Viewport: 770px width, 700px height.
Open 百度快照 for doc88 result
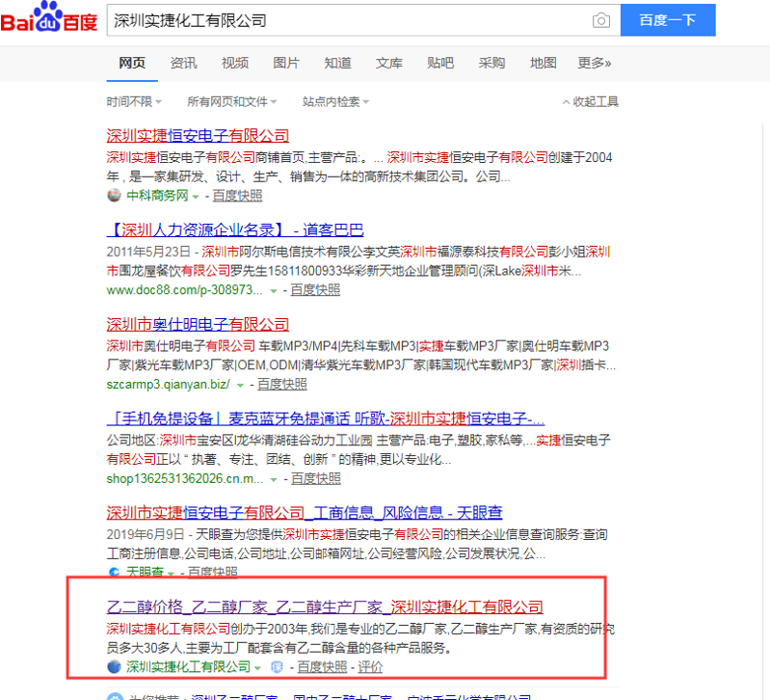point(315,290)
